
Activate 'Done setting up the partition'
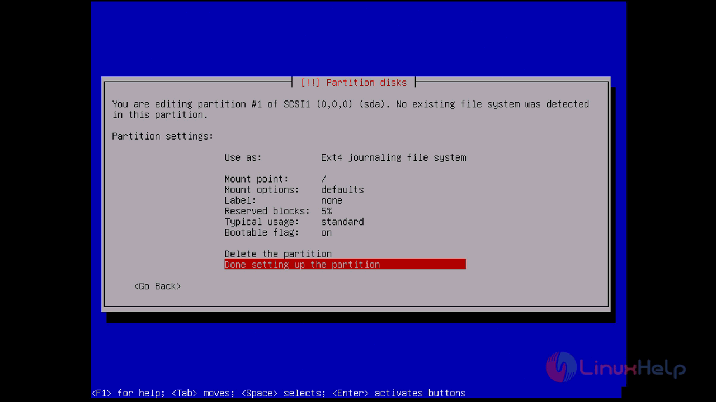345,264
